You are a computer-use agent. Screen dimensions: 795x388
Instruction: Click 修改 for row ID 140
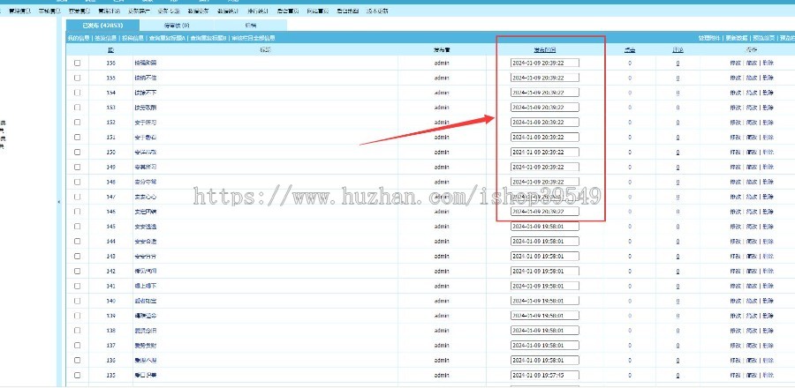[735, 301]
